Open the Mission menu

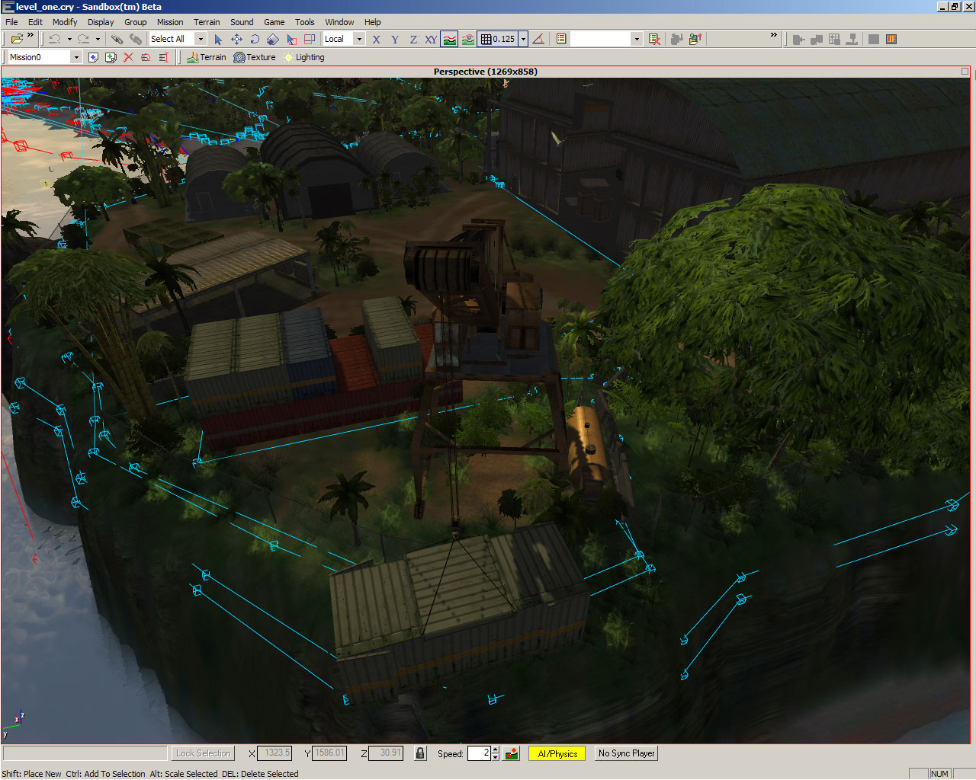point(170,22)
